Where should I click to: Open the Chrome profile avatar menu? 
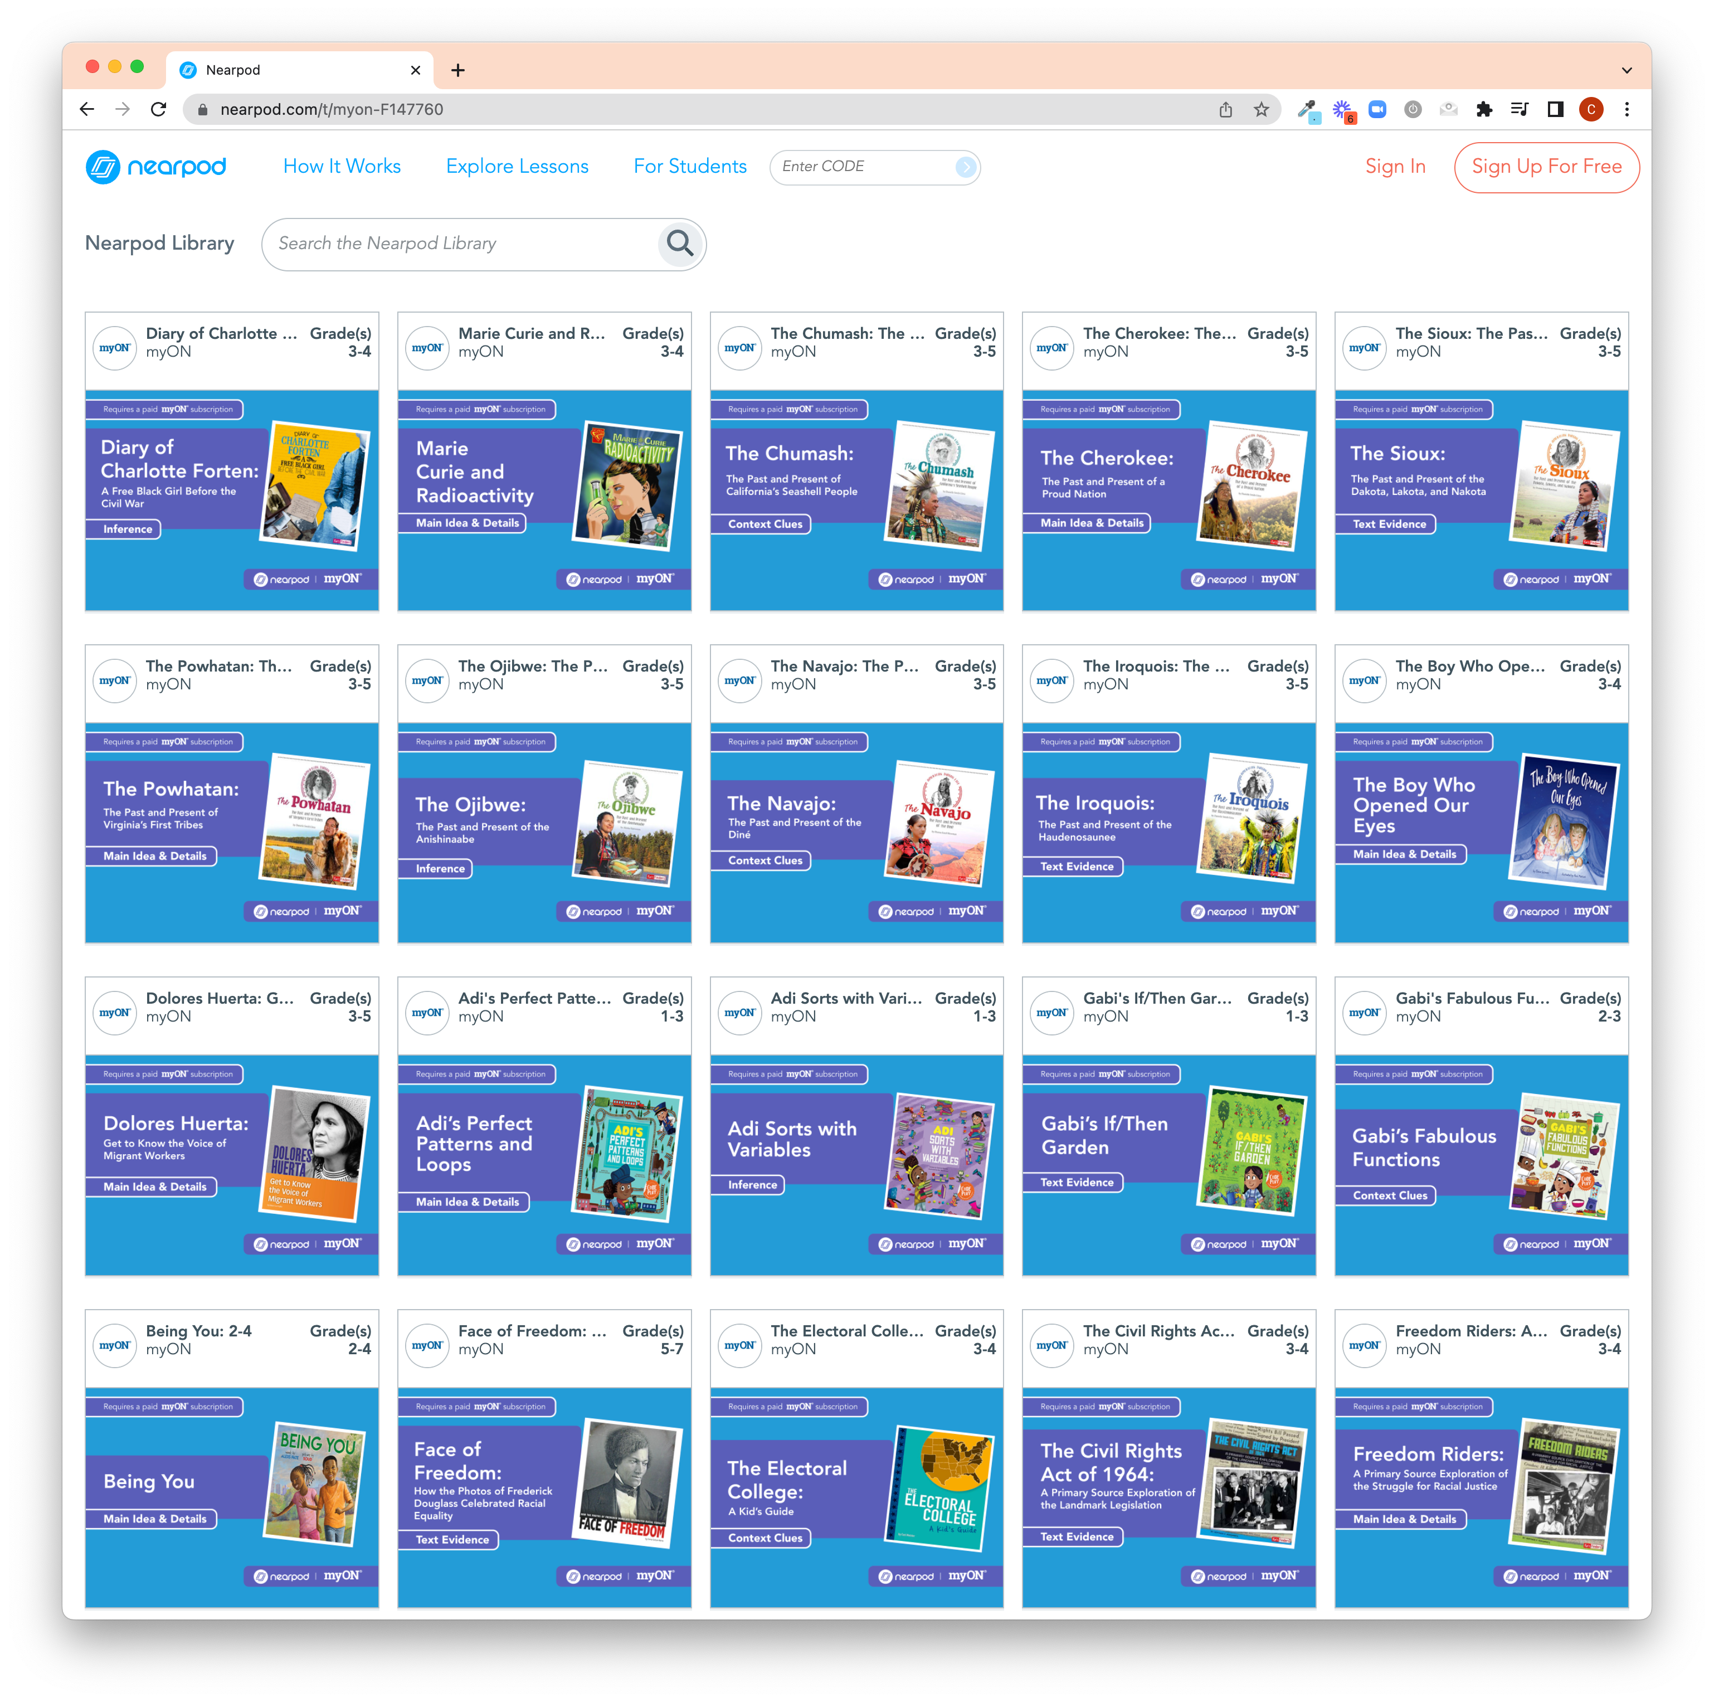coord(1591,109)
